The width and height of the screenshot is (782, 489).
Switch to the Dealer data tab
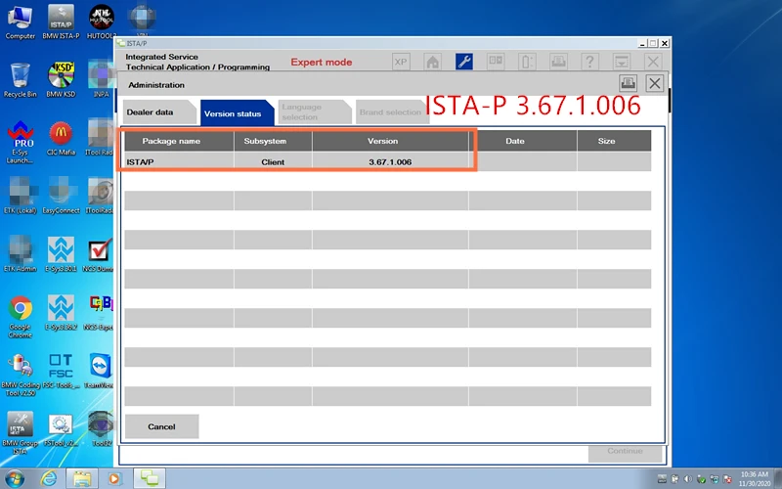pos(150,112)
